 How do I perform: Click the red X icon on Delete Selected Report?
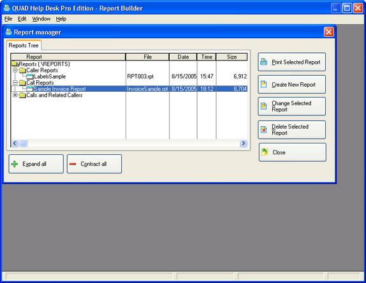[264, 129]
